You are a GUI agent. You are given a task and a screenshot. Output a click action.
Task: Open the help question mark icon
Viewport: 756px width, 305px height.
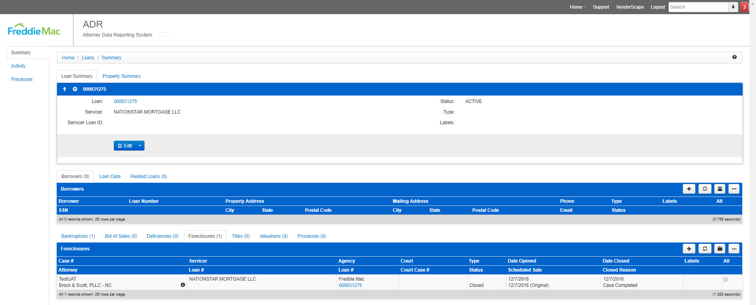[x=734, y=57]
